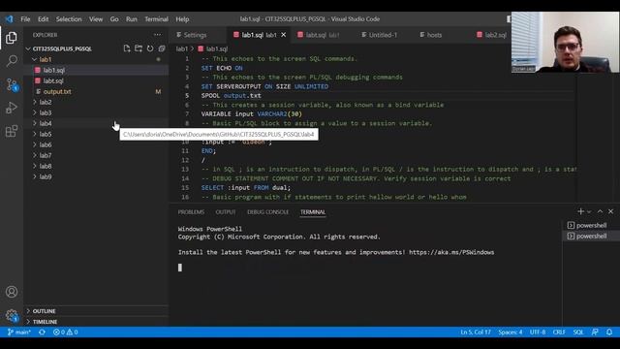The width and height of the screenshot is (620, 349).
Task: Switch to the Untitled-1 editor tab
Action: [379, 35]
